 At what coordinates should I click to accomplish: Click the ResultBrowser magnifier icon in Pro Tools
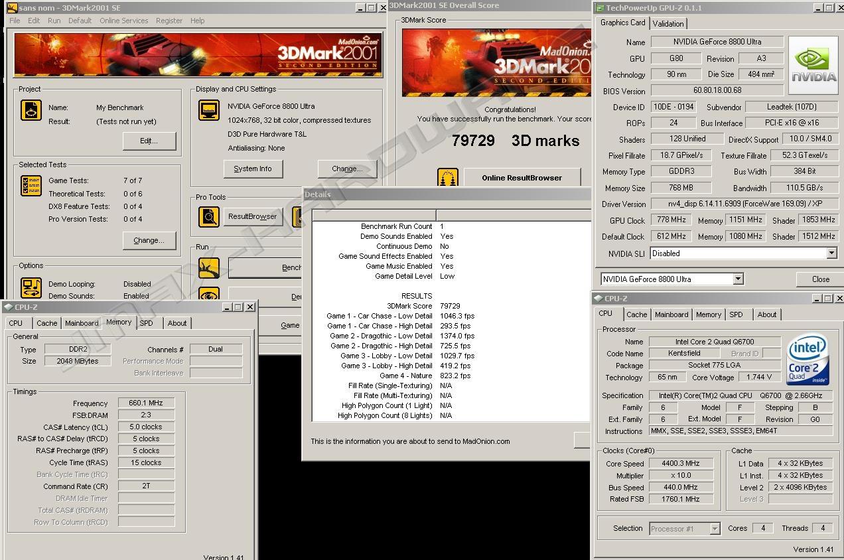(209, 217)
